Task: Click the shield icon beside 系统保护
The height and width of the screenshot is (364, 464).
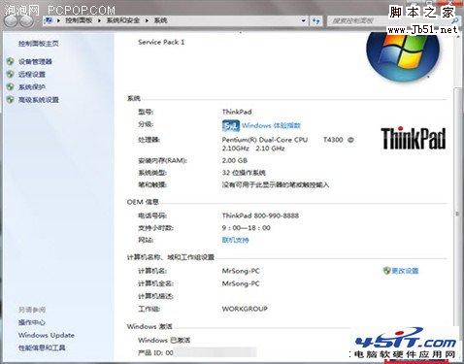Action: coord(11,86)
